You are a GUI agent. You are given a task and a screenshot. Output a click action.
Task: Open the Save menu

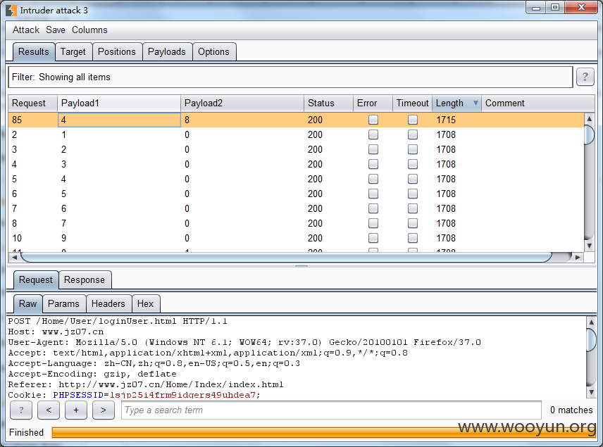pos(56,30)
